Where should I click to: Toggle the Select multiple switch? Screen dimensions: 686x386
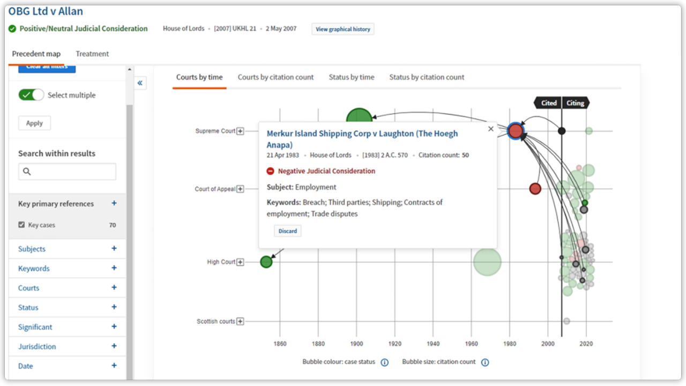point(31,94)
